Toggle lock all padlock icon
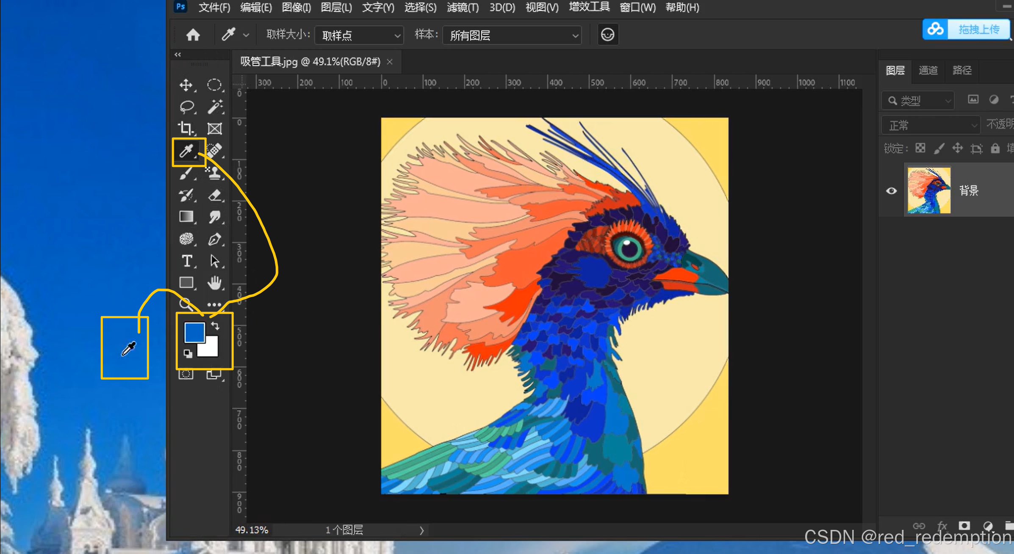1014x554 pixels. click(x=995, y=148)
